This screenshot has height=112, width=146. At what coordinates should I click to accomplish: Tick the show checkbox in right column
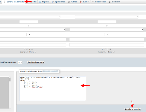pos(107,26)
